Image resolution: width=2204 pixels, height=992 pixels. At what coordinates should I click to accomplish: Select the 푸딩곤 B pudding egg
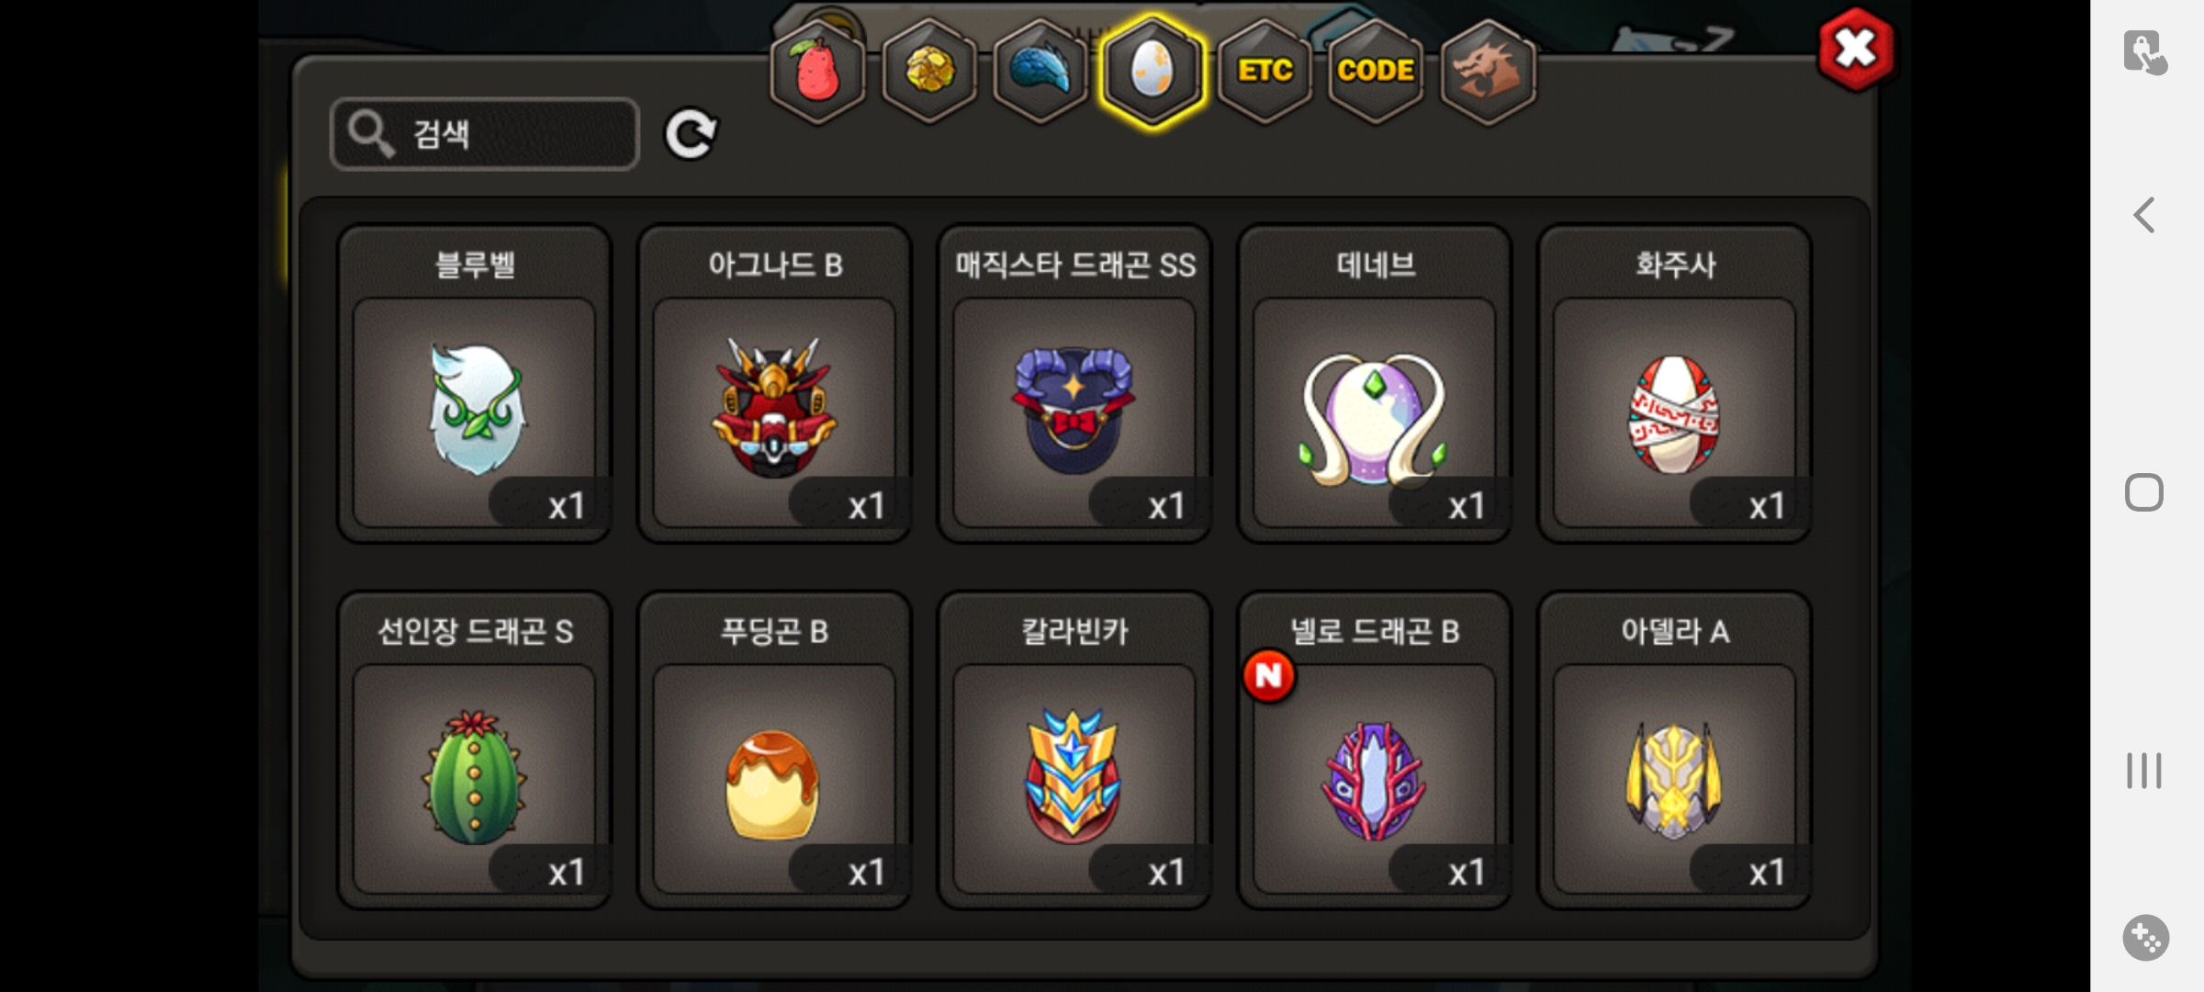(x=774, y=750)
